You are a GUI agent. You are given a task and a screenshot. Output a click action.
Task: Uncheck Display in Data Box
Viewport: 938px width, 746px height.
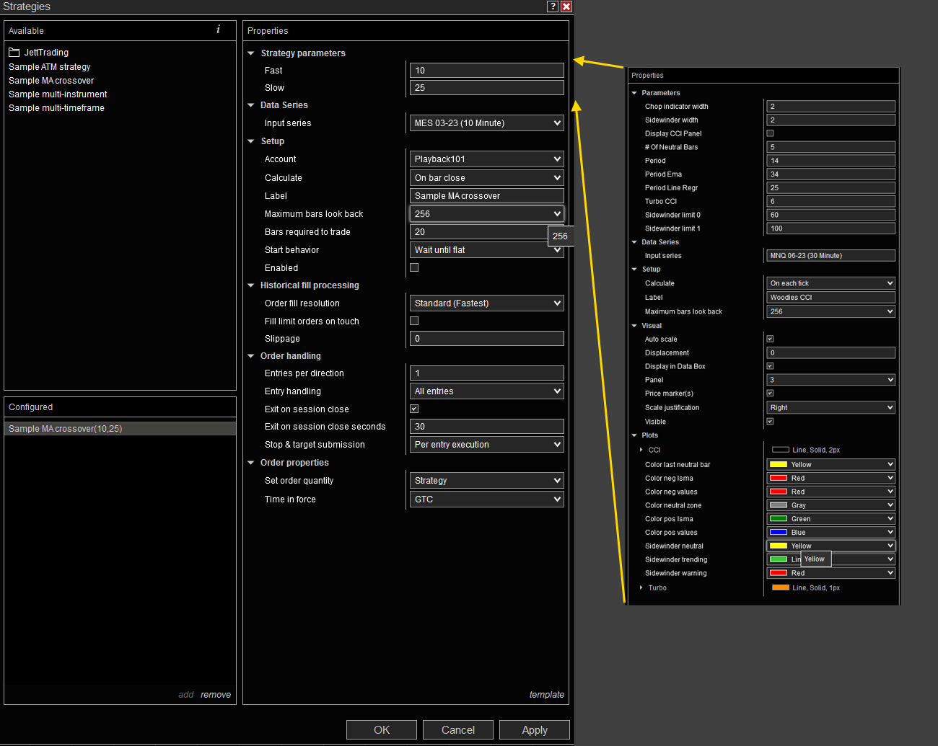(x=770, y=366)
